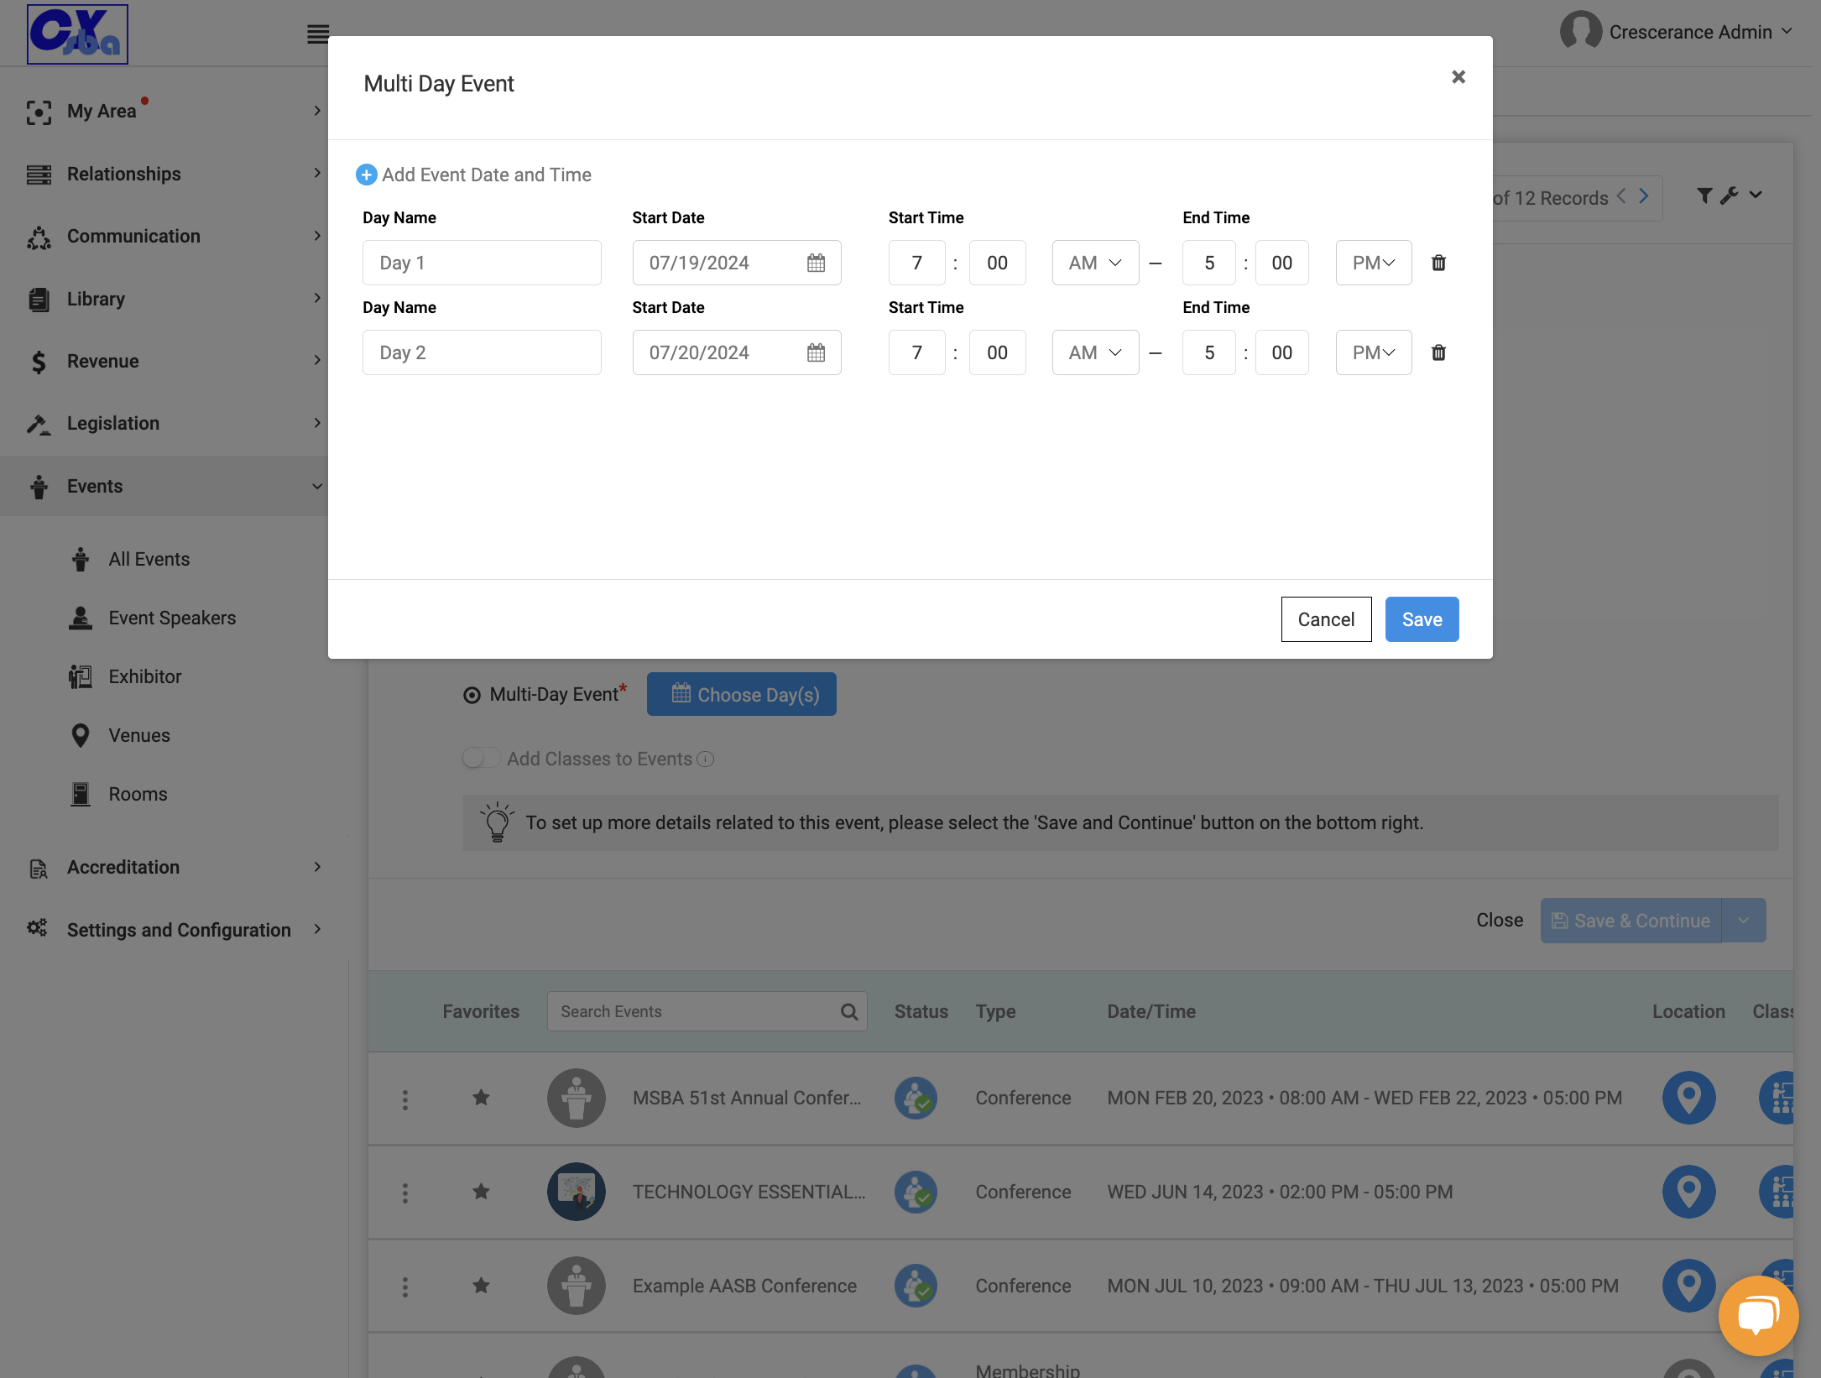Expand the Communication sidebar menu

tap(174, 237)
